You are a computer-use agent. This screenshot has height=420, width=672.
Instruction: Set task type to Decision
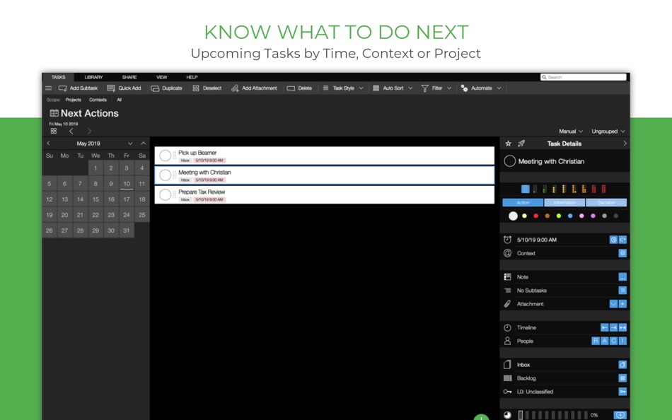point(606,203)
